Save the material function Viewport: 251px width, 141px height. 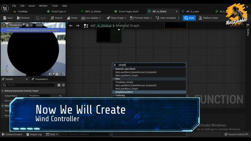(x=8, y=18)
